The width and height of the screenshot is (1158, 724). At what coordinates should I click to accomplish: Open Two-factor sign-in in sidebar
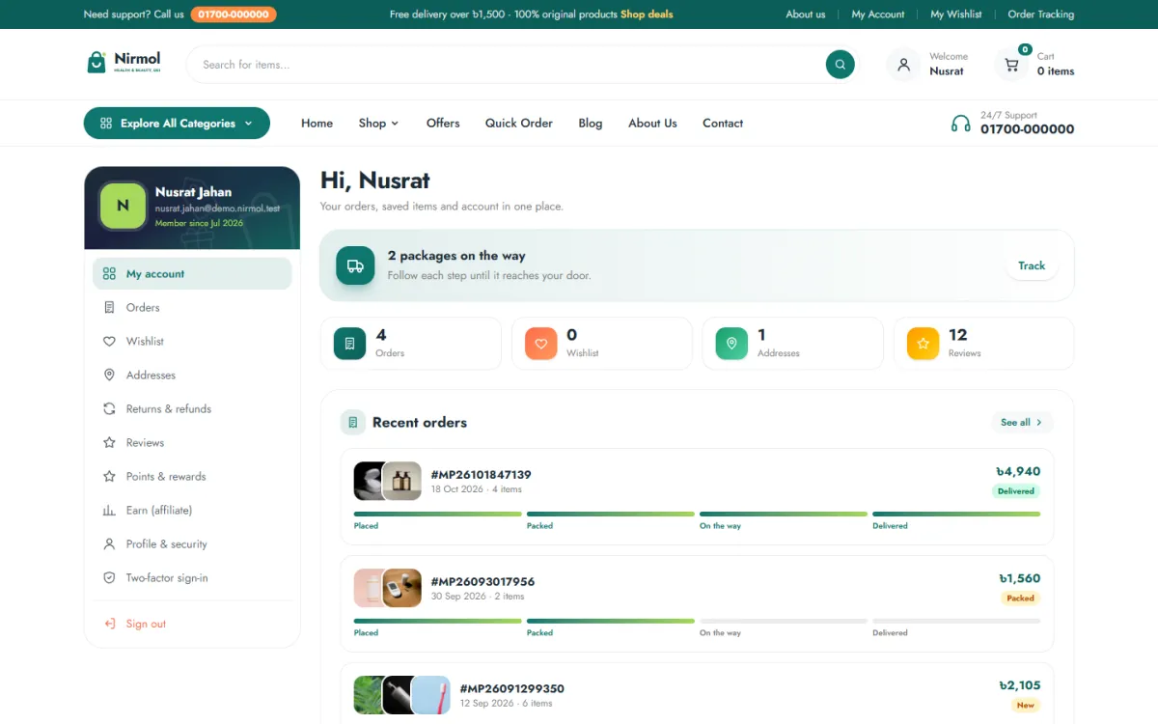tap(192, 577)
